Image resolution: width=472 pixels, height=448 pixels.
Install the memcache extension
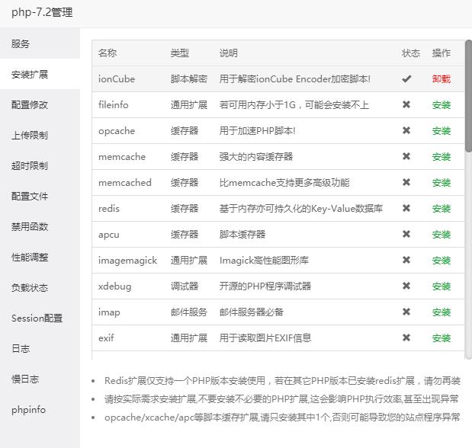point(441,157)
